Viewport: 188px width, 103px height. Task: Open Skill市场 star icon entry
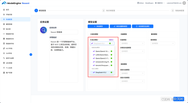(4, 53)
